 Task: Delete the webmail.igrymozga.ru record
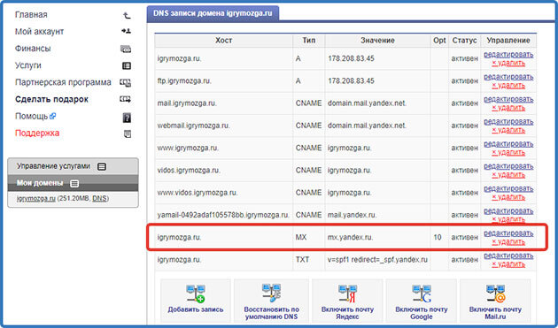click(x=508, y=131)
